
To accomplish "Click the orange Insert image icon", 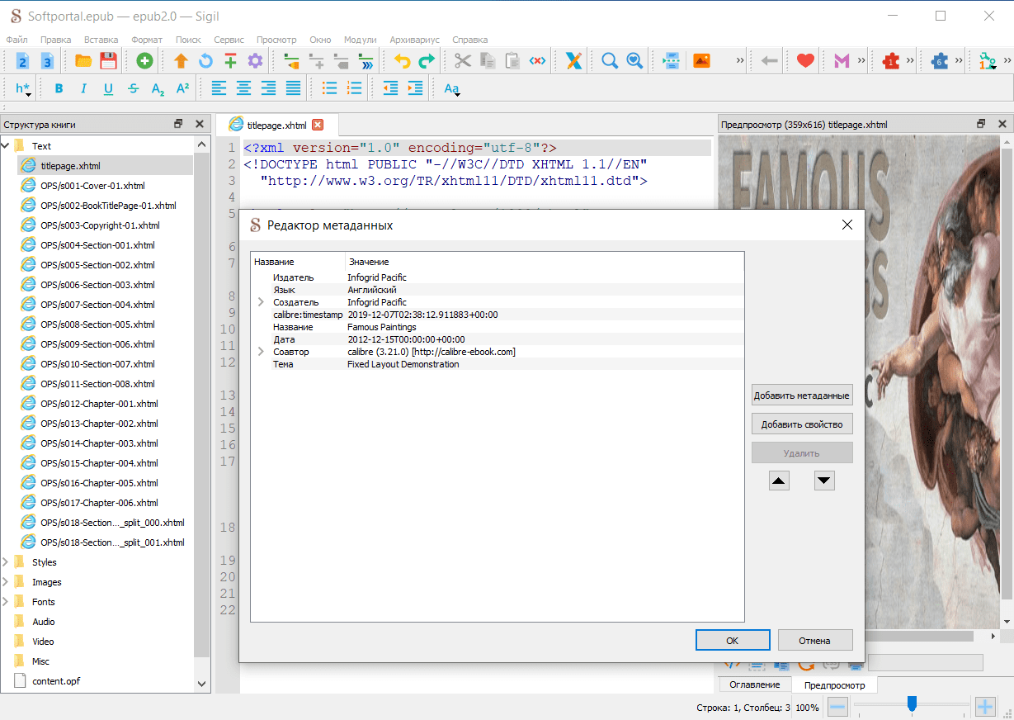I will 701,60.
